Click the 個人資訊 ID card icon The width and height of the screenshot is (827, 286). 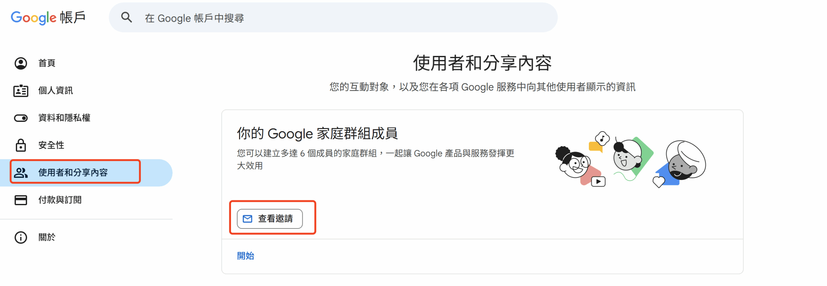click(21, 91)
